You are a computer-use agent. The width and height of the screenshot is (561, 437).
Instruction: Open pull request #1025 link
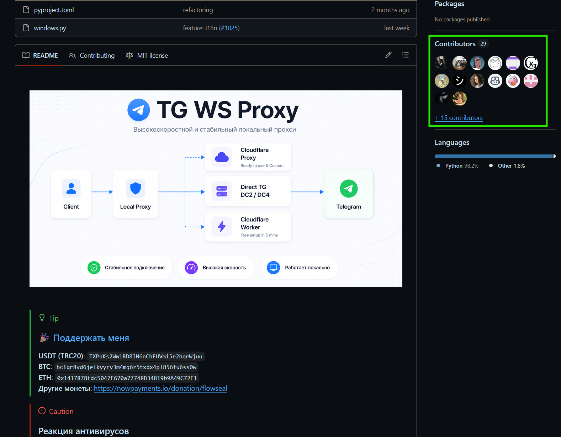229,28
